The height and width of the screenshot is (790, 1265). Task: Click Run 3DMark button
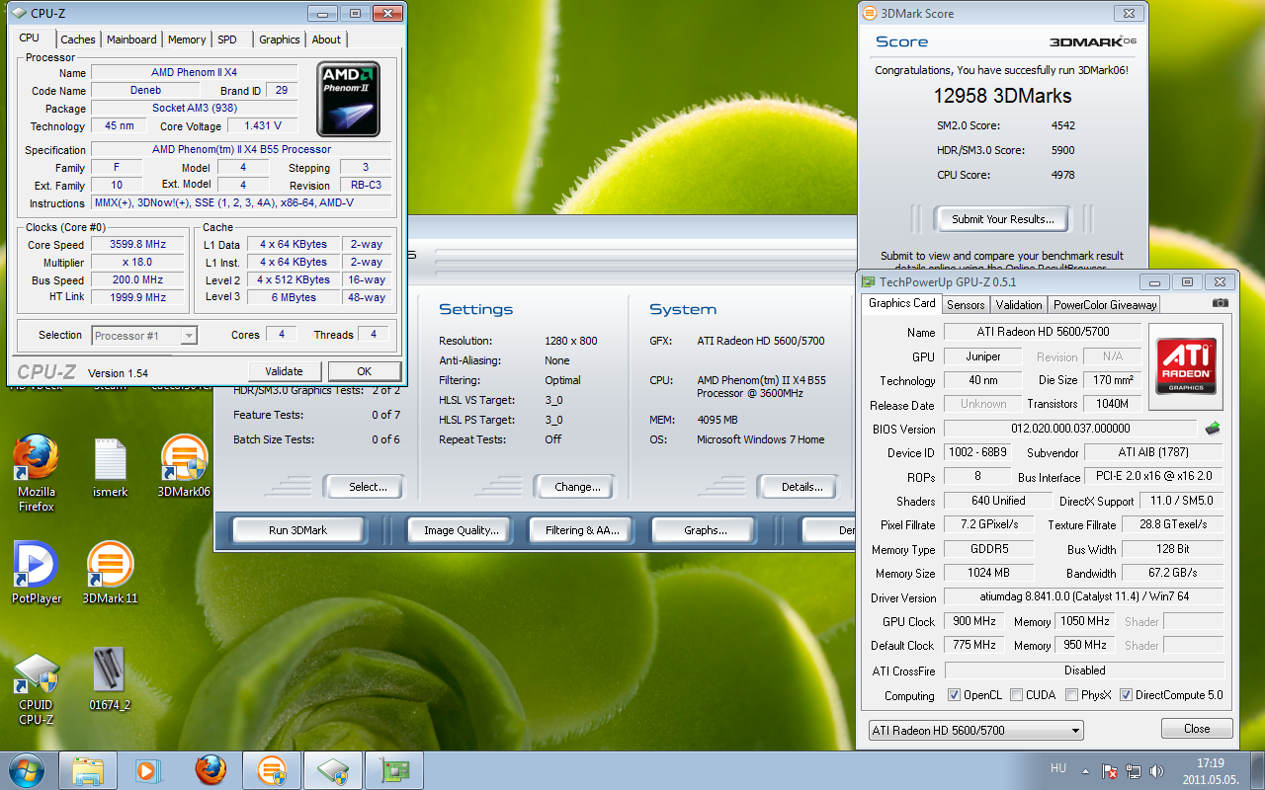[x=297, y=530]
